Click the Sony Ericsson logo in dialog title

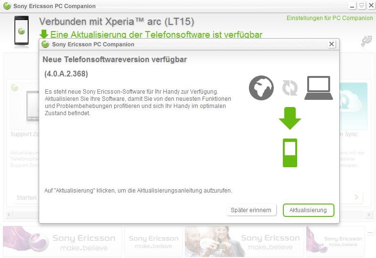coord(45,44)
